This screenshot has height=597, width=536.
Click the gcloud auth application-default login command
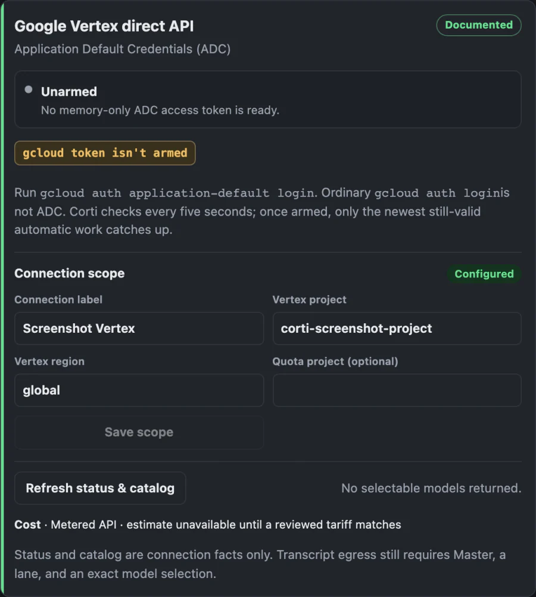pos(177,193)
